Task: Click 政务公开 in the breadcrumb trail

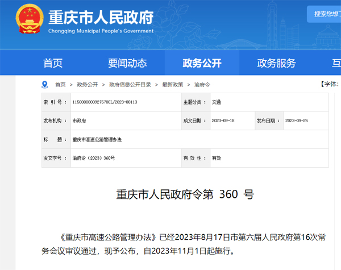Action: 87,85
